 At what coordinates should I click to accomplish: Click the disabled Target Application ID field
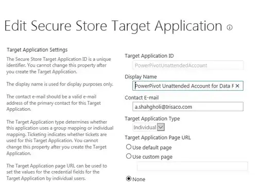click(x=188, y=65)
